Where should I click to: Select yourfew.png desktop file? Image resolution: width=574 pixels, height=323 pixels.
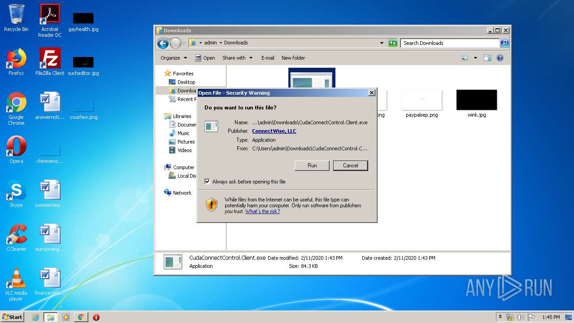pos(83,109)
